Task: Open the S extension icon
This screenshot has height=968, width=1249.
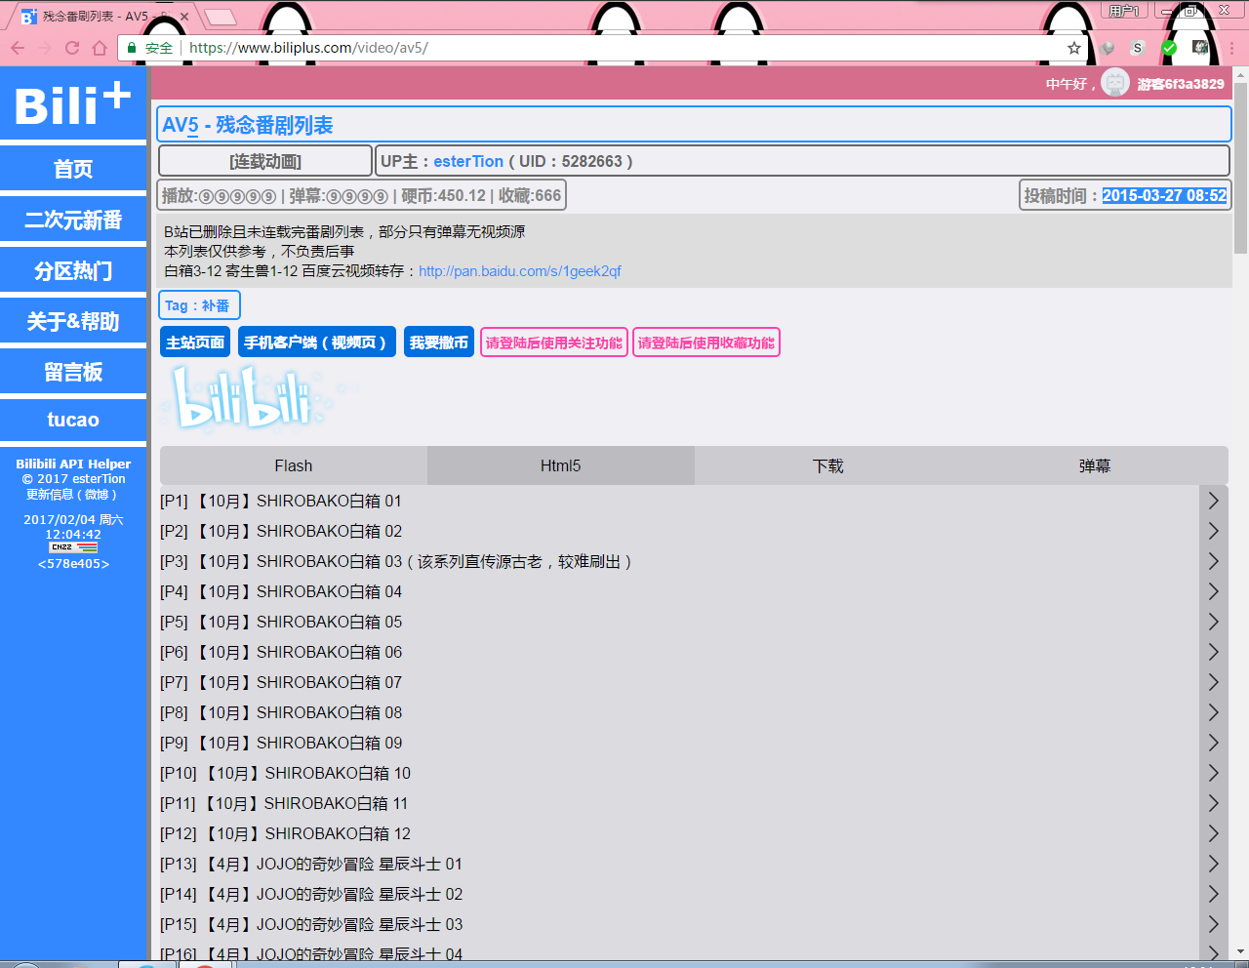Action: (x=1136, y=47)
